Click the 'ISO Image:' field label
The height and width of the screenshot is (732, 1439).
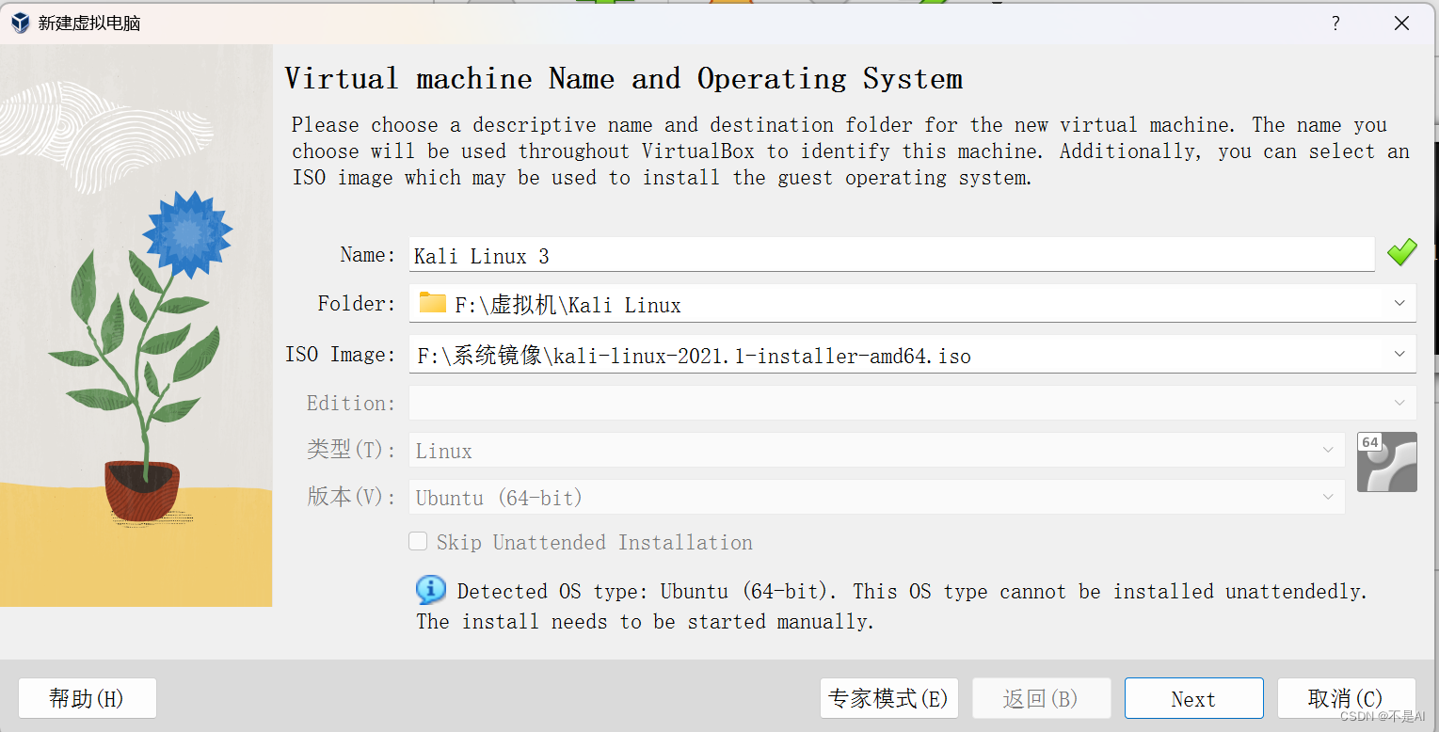pos(341,355)
